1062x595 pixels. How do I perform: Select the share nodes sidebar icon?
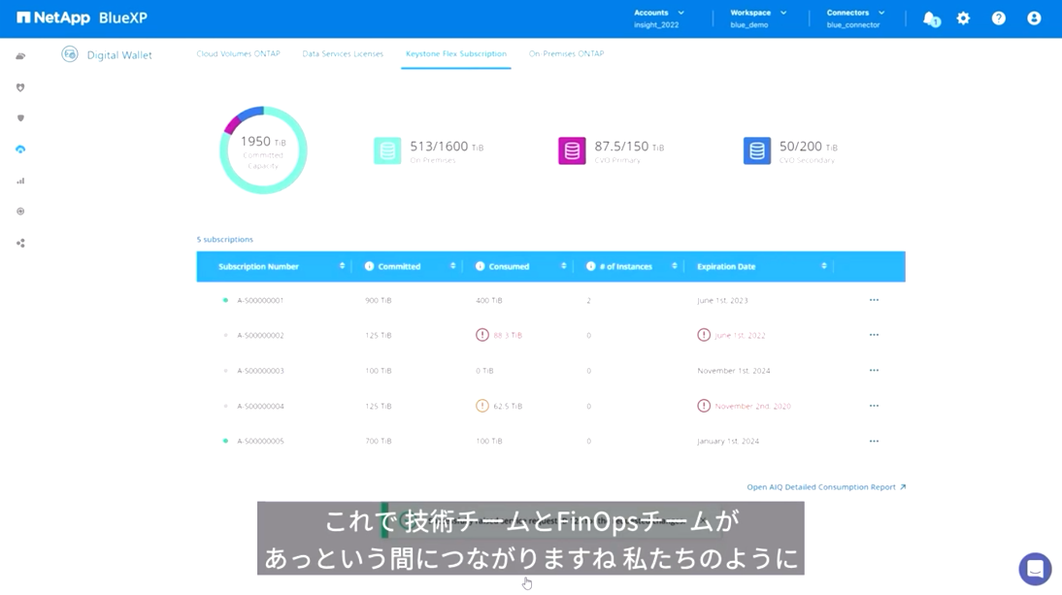[x=20, y=243]
